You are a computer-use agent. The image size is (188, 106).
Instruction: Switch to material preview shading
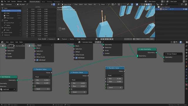[149, 4]
